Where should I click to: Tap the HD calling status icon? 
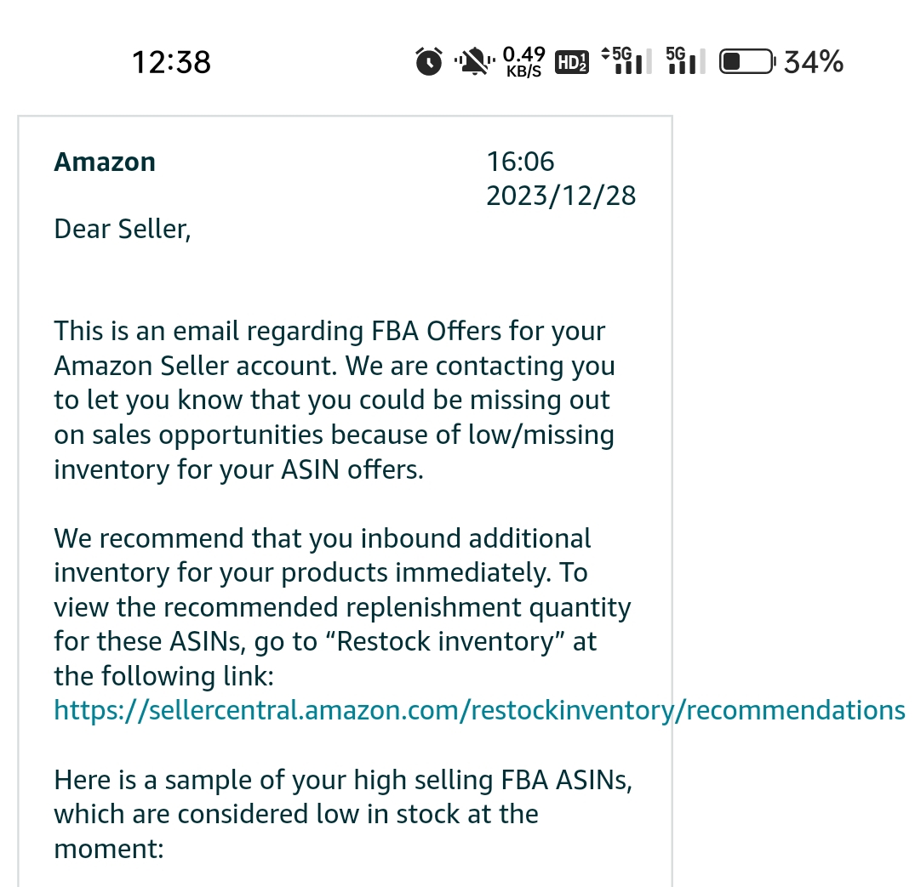571,62
